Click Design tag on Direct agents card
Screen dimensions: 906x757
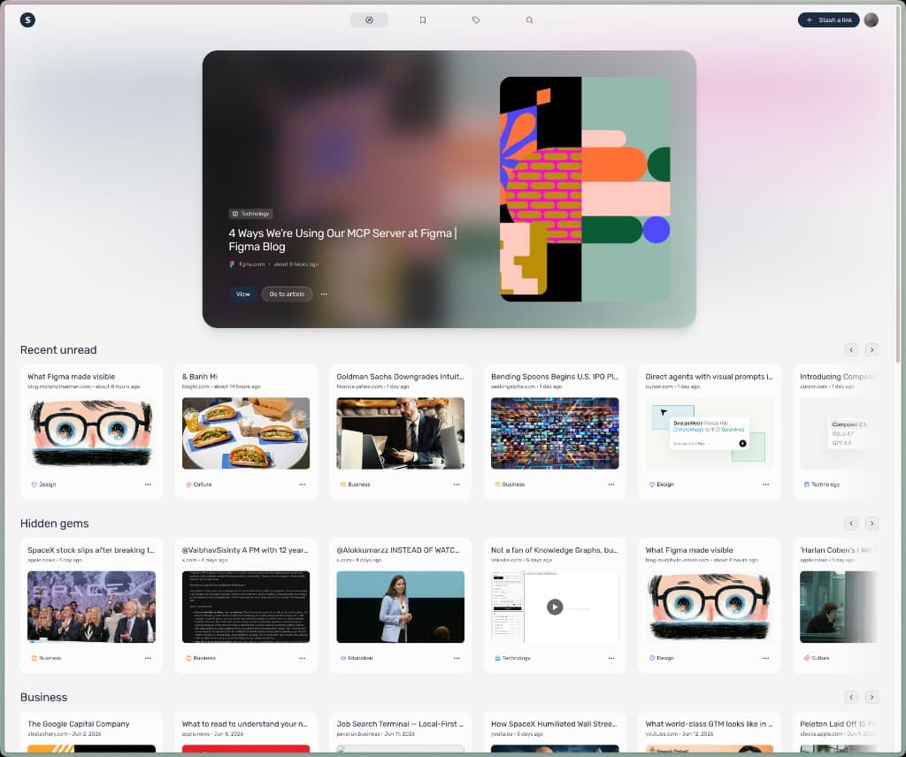pos(662,485)
